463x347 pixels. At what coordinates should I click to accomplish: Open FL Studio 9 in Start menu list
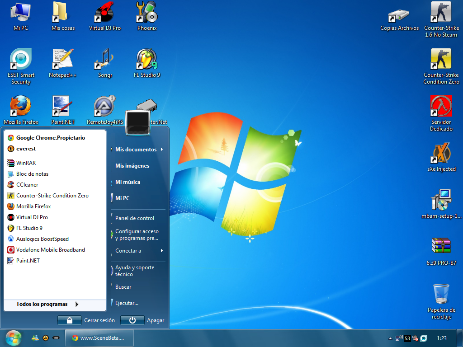[55, 228]
